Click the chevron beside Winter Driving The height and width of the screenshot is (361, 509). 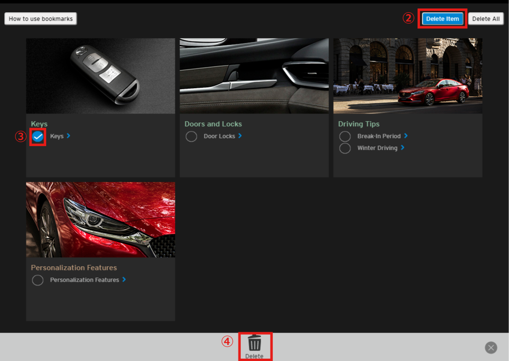coord(402,148)
